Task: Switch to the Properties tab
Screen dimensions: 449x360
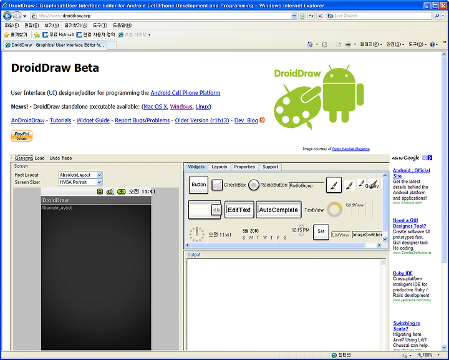Action: point(244,167)
